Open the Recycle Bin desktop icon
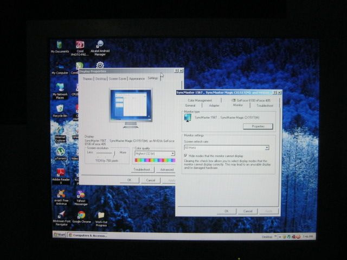Viewport: 347px width, 260px height. 60,109
